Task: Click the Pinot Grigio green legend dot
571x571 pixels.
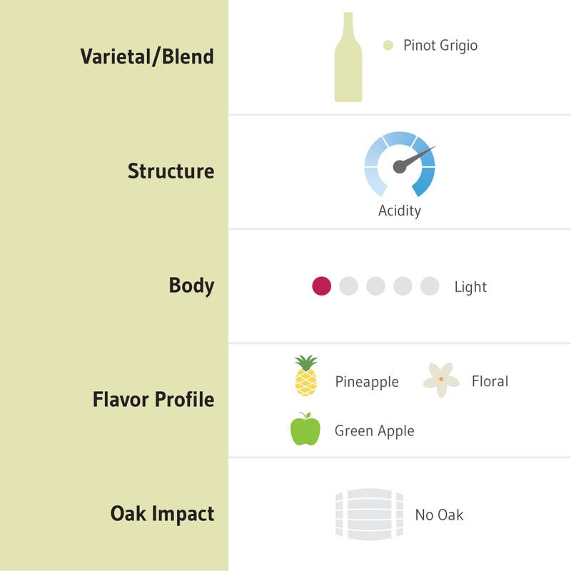Action: point(388,46)
